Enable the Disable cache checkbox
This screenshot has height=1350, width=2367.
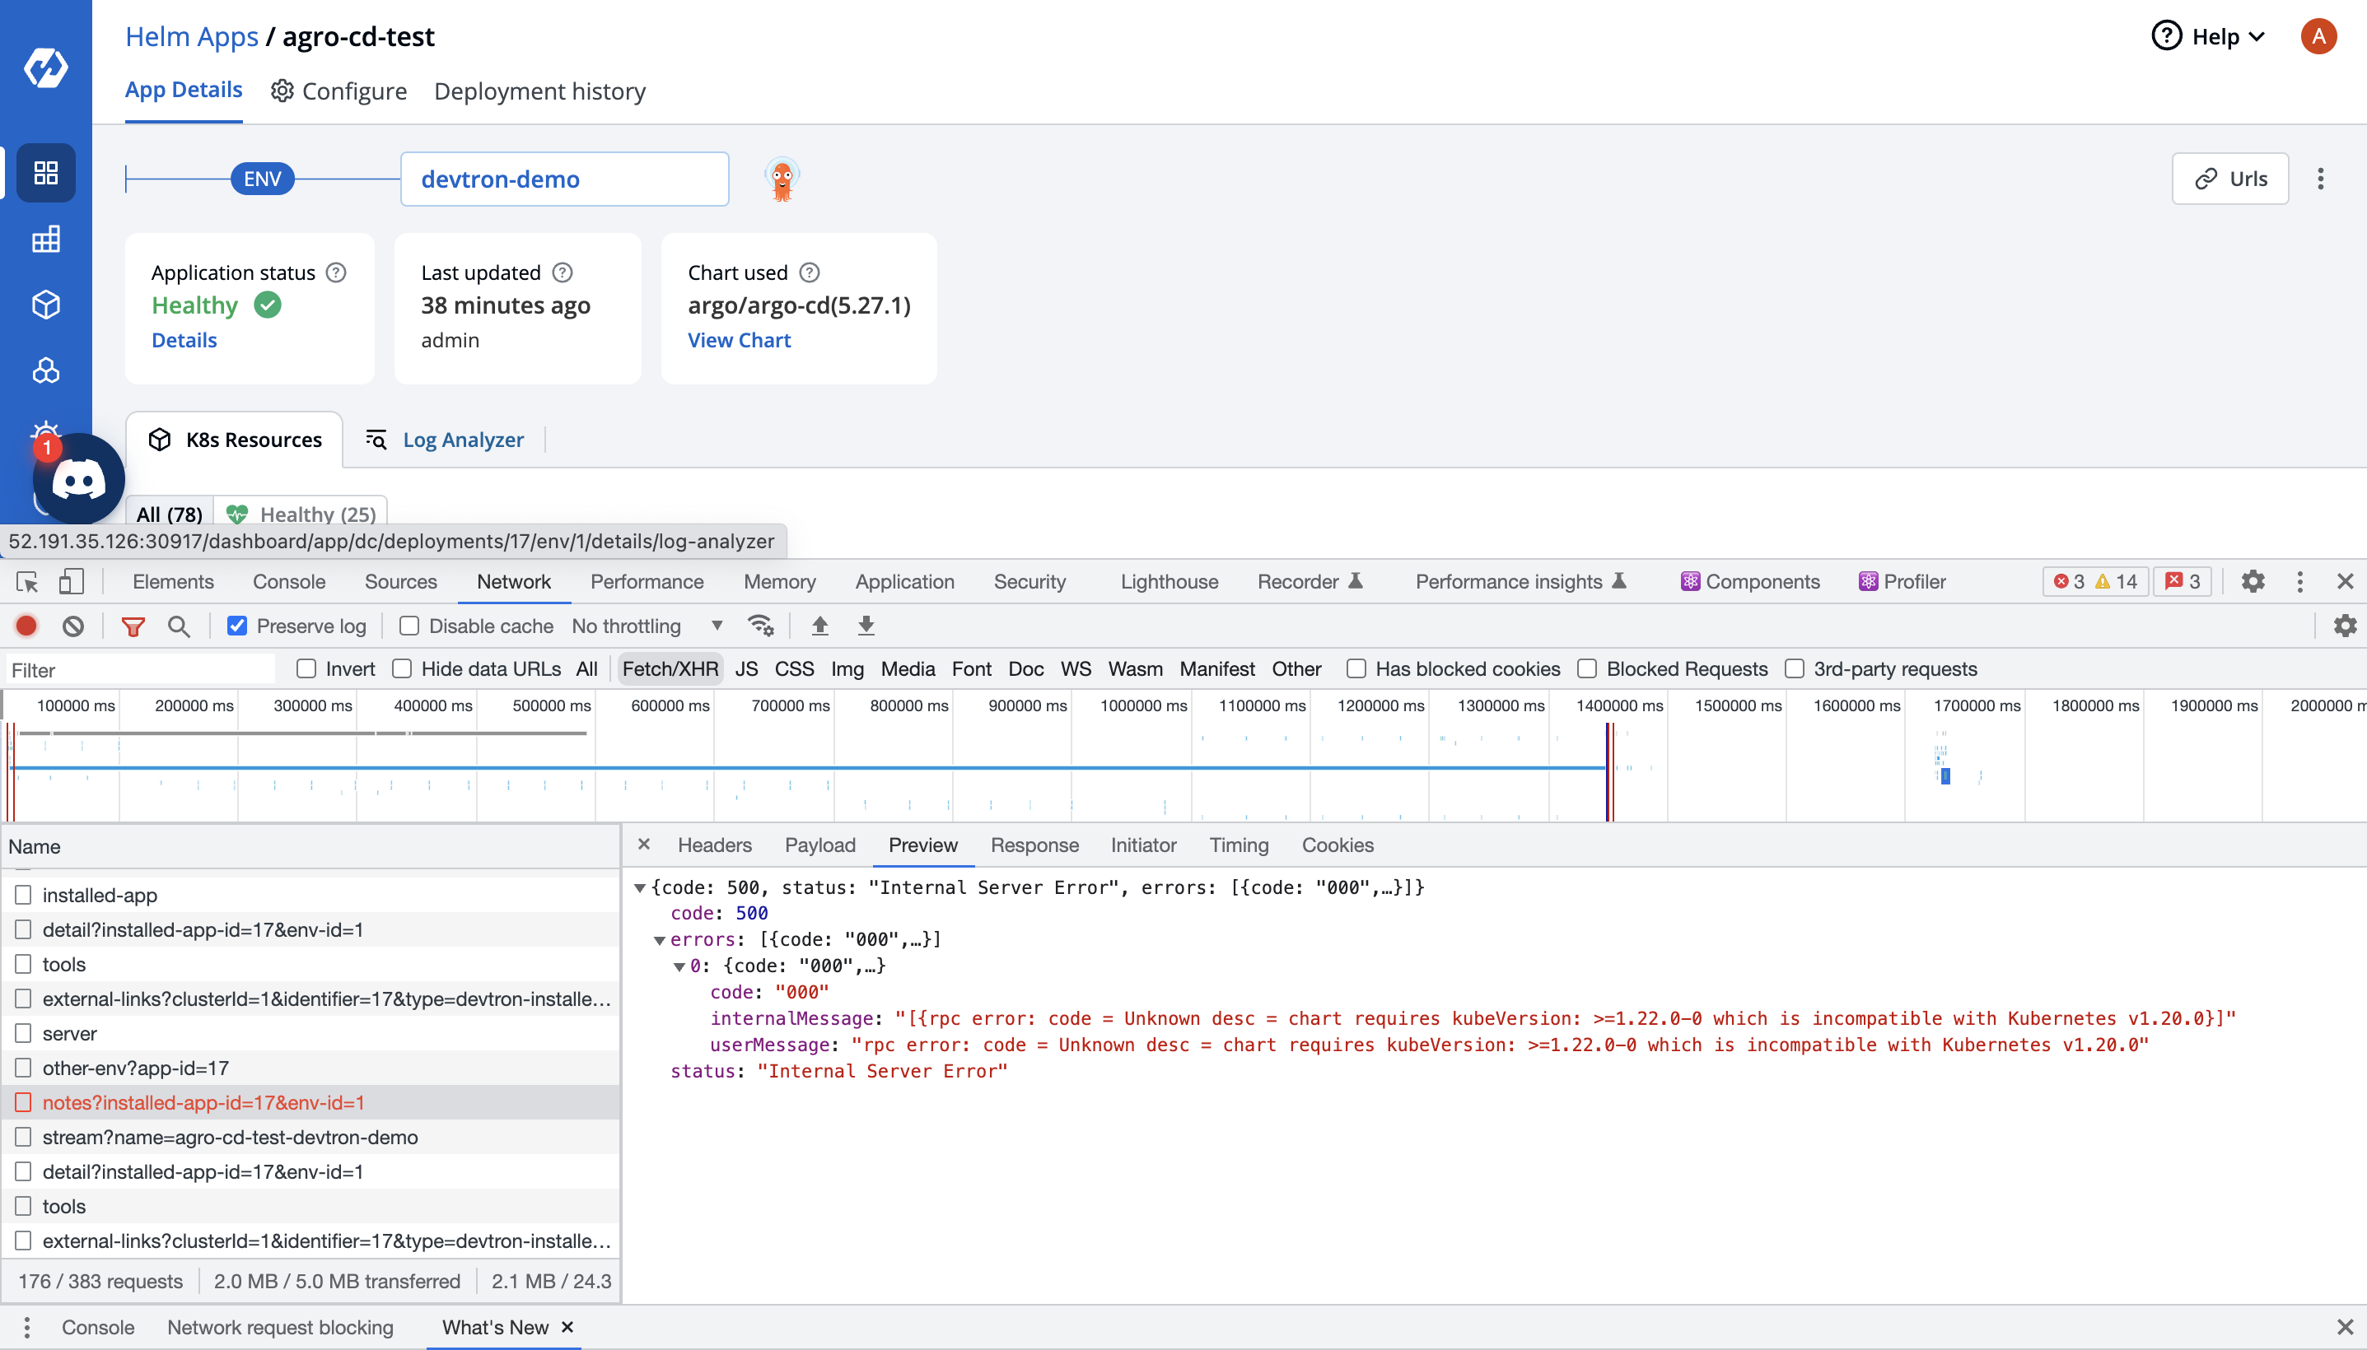409,626
